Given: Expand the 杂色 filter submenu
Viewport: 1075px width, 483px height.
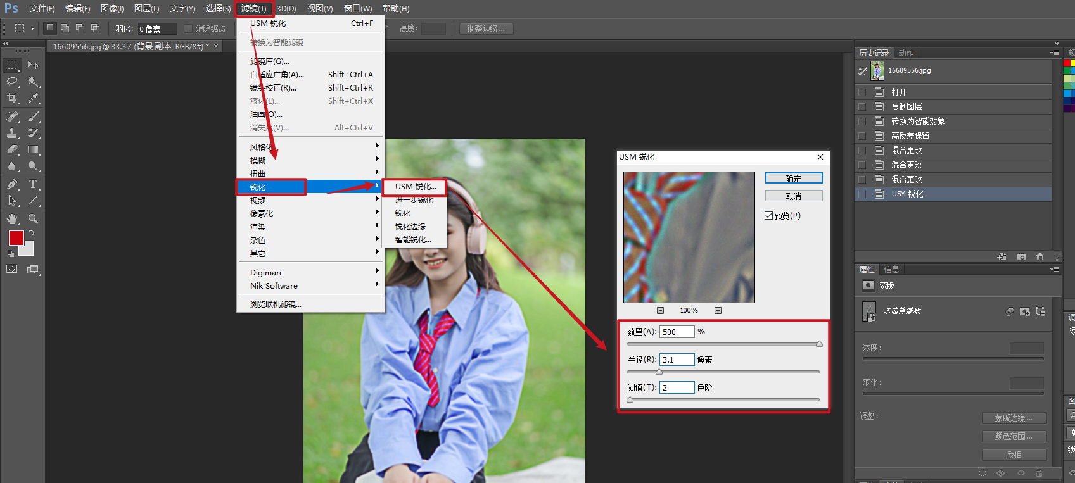Looking at the screenshot, I should point(311,240).
